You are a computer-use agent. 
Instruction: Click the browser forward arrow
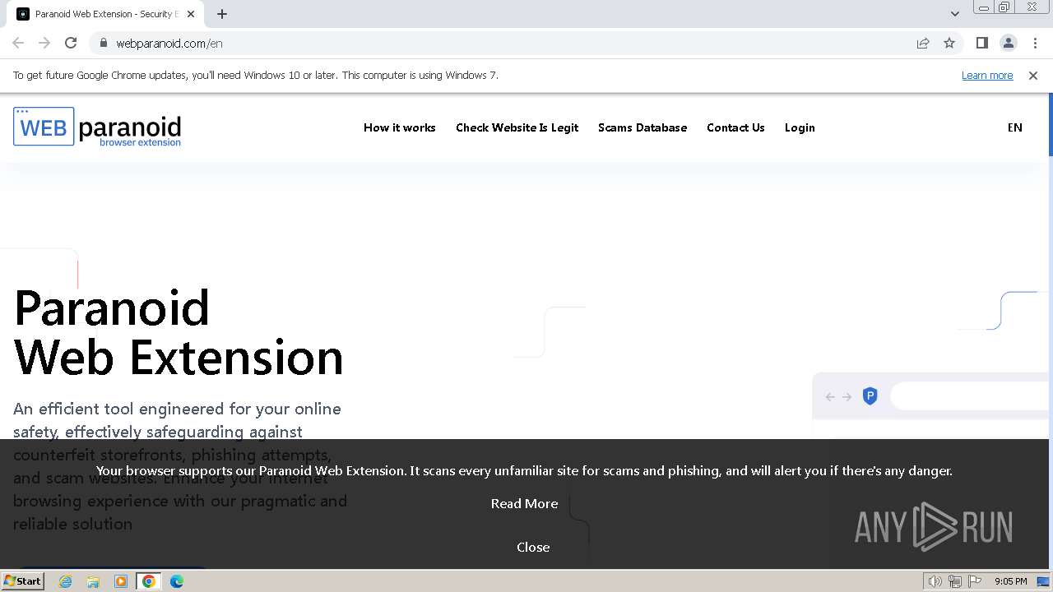pos(44,43)
